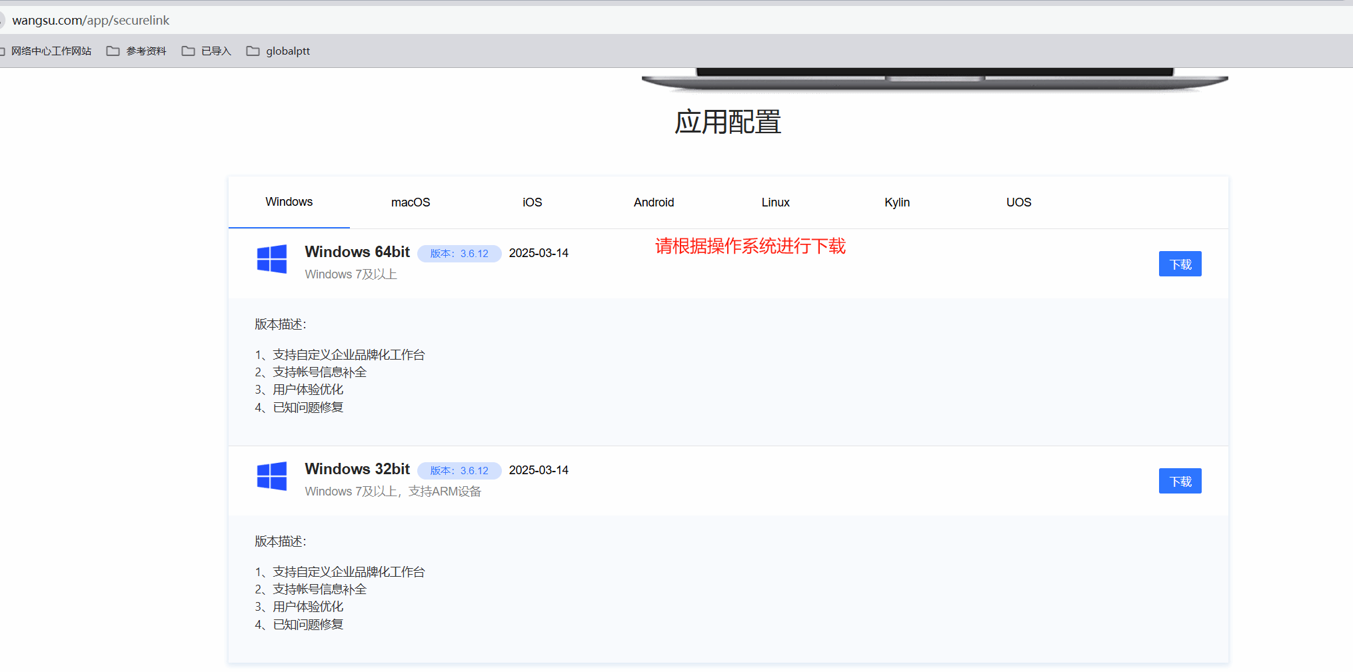This screenshot has height=672, width=1353.
Task: Click 32bit note 已知问题修复
Action: coord(299,625)
